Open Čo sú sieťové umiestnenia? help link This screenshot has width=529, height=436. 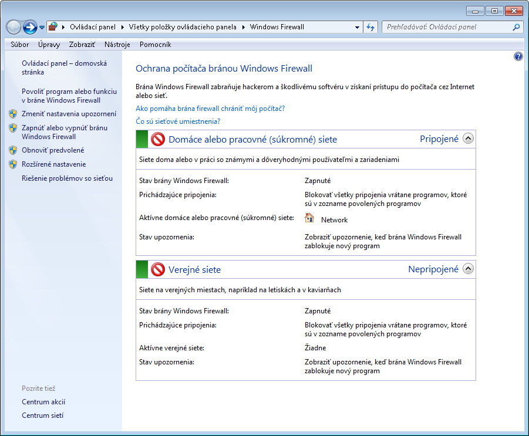(178, 121)
